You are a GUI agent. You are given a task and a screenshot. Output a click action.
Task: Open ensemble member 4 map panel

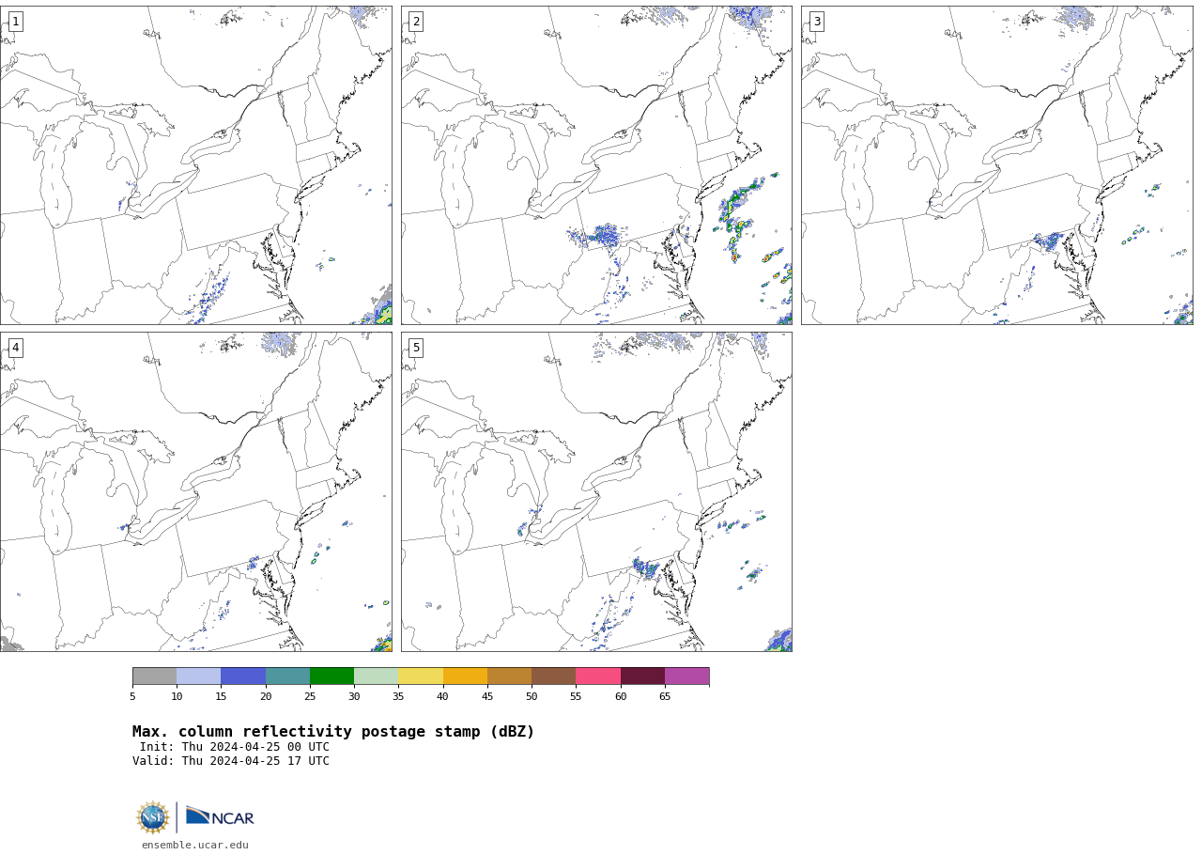tap(196, 491)
